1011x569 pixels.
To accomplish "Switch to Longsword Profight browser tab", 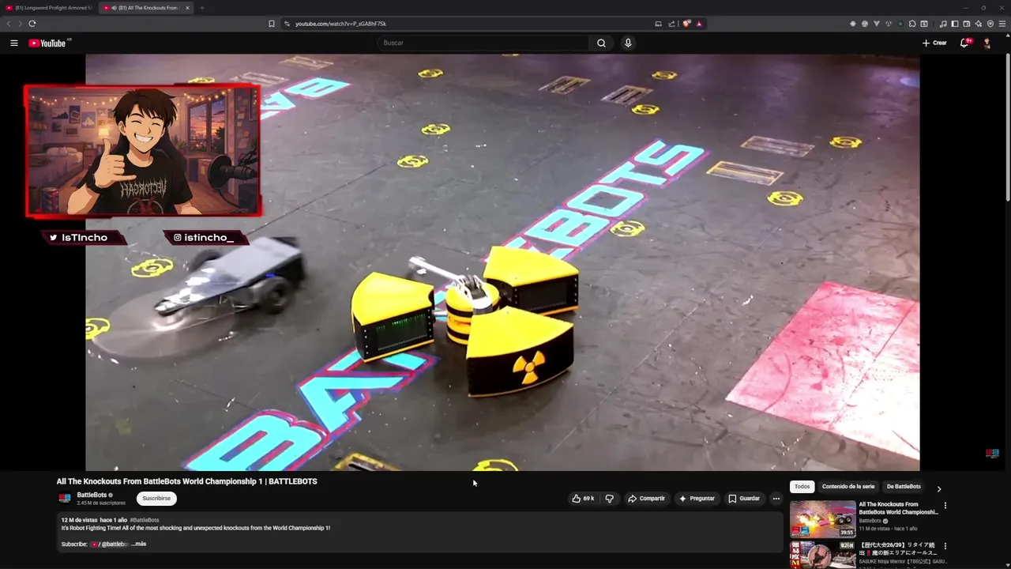I will coord(48,8).
